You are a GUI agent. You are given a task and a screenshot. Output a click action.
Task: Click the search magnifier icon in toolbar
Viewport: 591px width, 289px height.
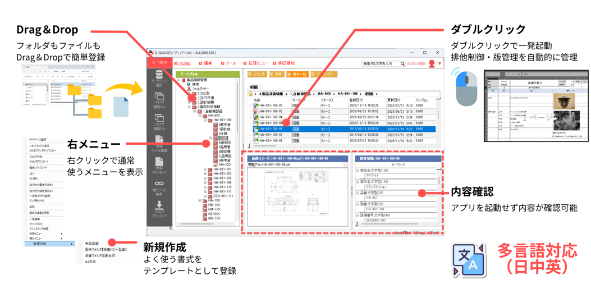(402, 64)
